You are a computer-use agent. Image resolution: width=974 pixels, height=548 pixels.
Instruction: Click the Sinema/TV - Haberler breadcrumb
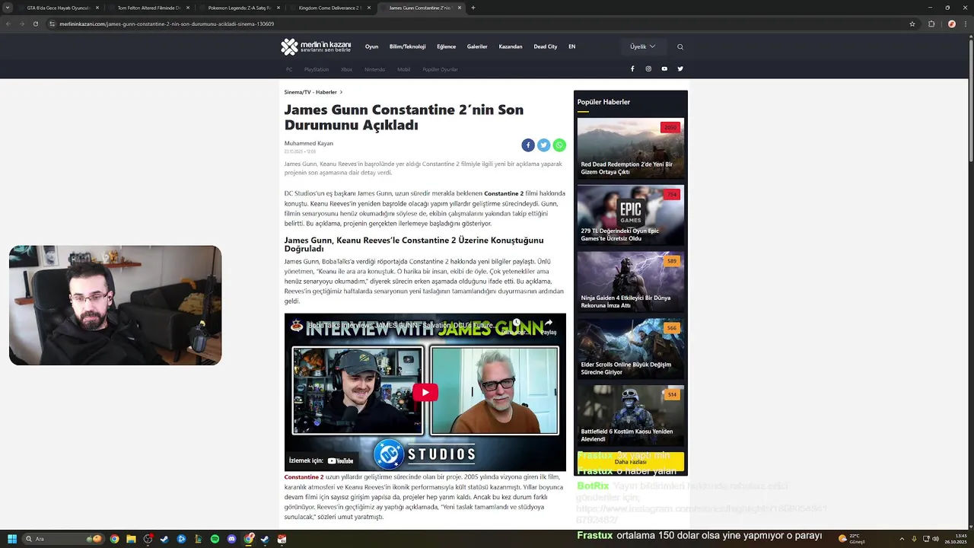point(310,92)
